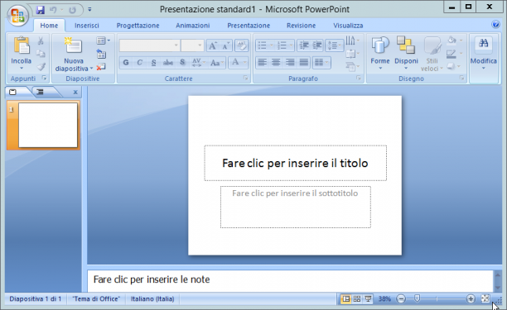Image resolution: width=507 pixels, height=310 pixels.
Task: Open the Disponi arrange menu
Action: pos(406,53)
